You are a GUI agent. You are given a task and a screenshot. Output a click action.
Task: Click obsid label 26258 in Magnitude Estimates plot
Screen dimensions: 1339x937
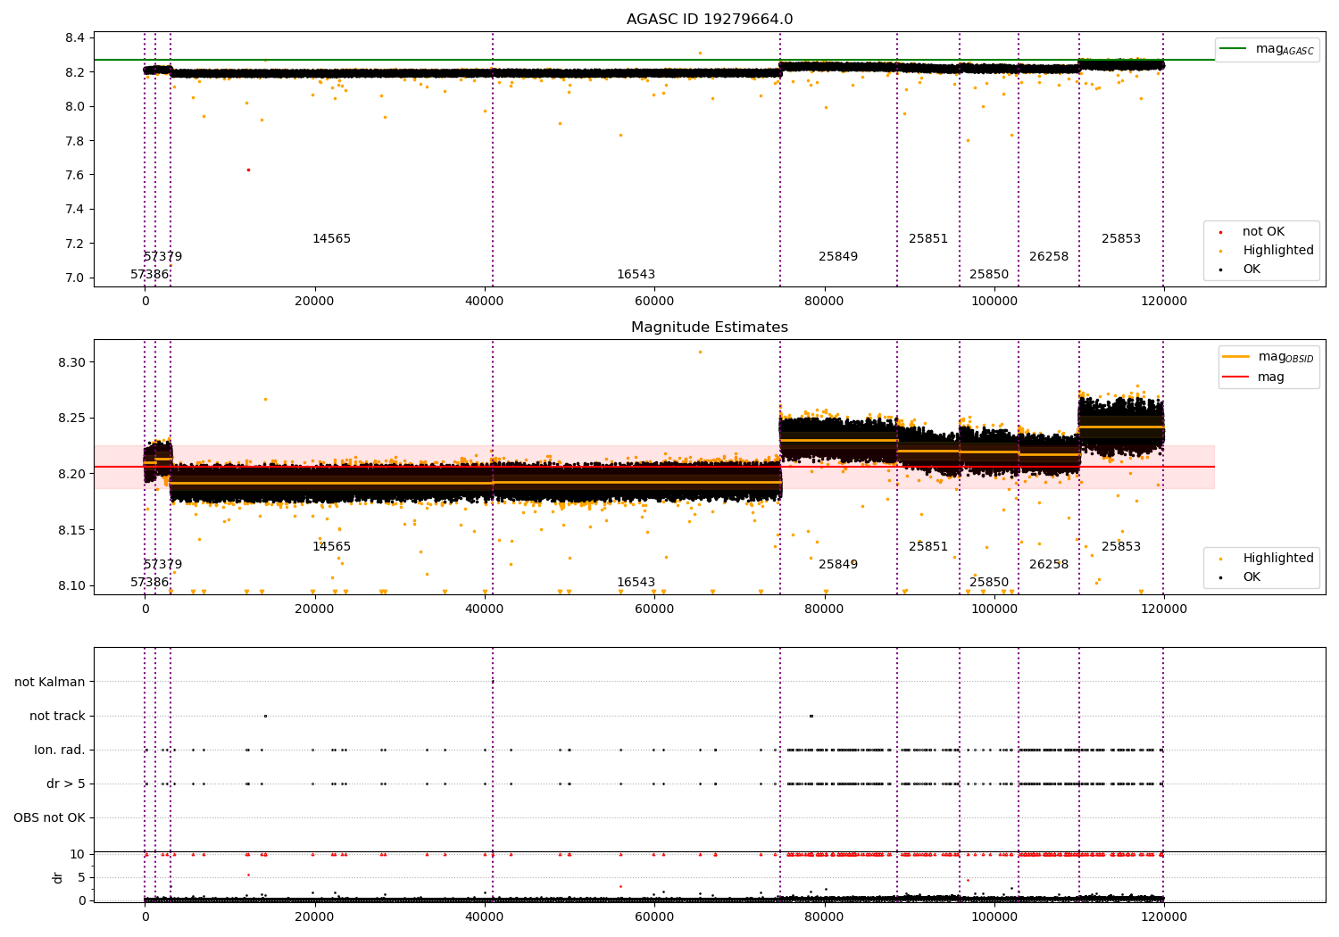[1049, 565]
